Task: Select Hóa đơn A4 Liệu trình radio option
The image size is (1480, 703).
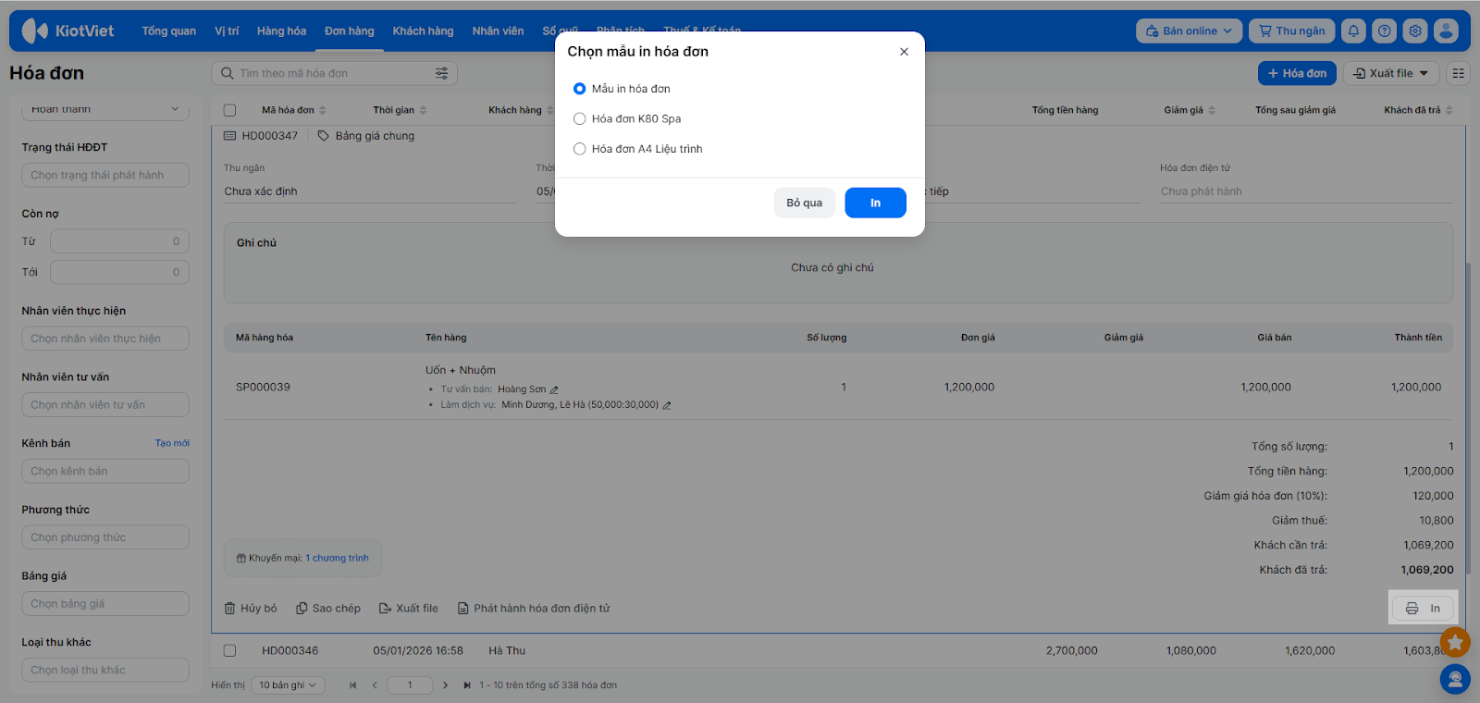Action: click(579, 149)
